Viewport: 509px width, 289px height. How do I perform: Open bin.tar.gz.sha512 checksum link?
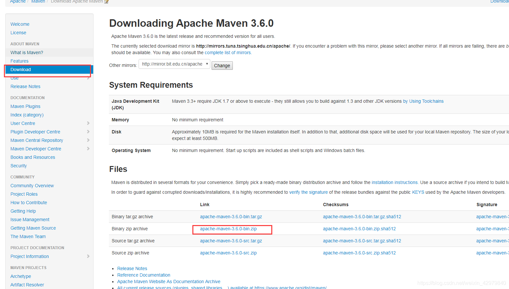(x=362, y=217)
